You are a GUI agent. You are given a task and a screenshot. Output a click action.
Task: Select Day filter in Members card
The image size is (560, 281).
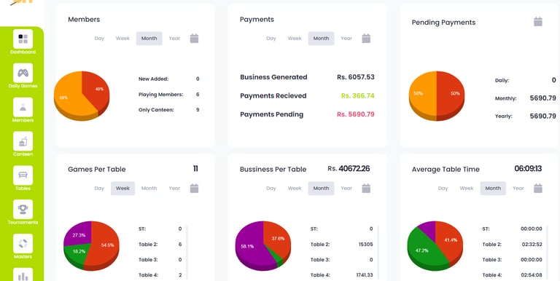(x=99, y=39)
